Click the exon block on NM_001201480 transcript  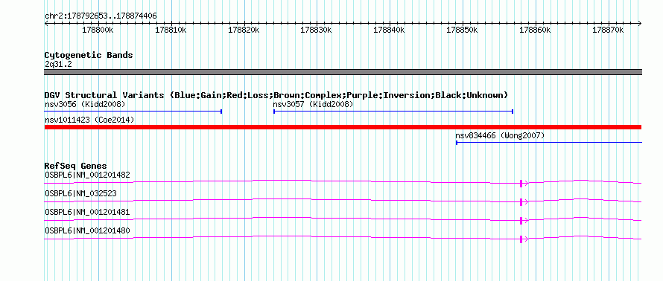point(521,239)
